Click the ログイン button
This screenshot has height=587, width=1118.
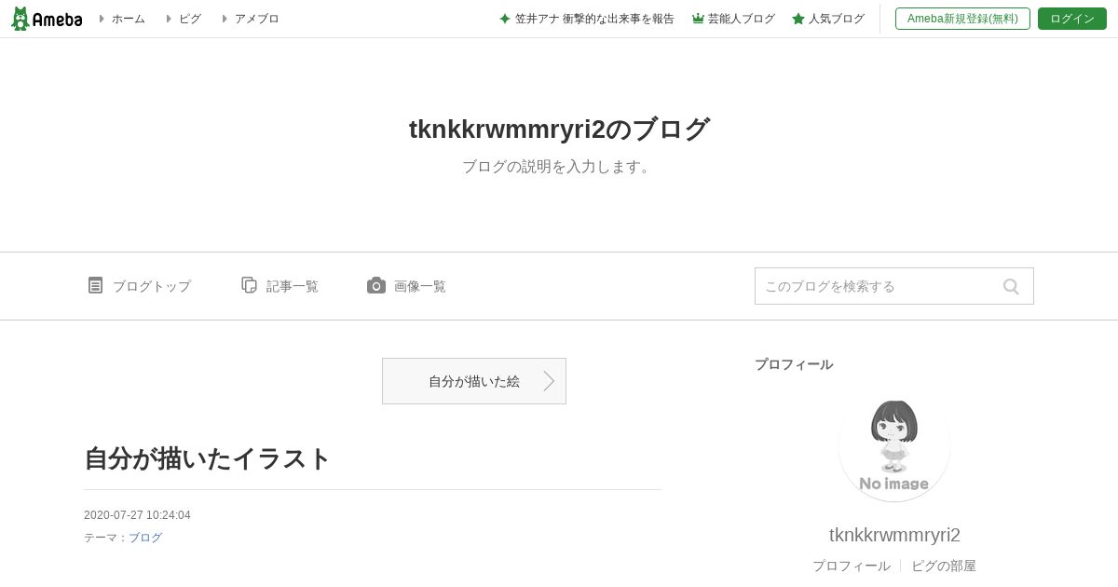[x=1072, y=19]
